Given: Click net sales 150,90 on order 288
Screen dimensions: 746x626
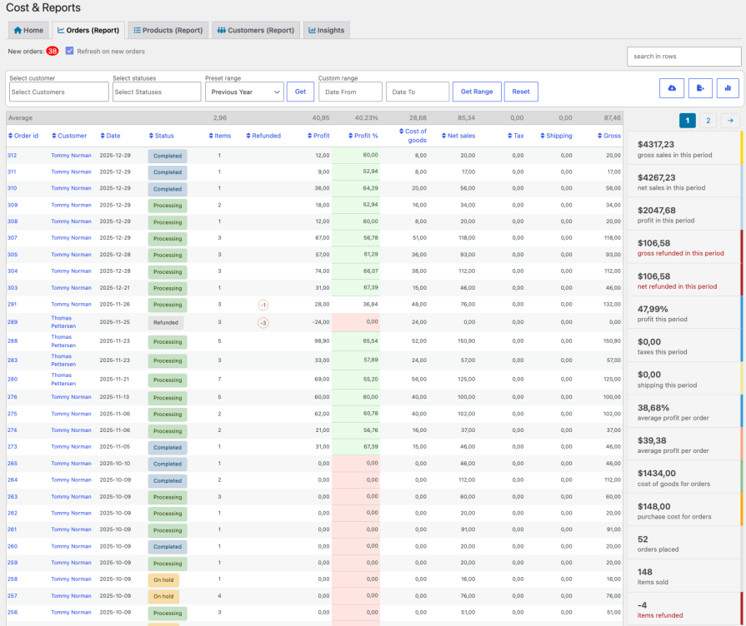Looking at the screenshot, I should pos(466,340).
